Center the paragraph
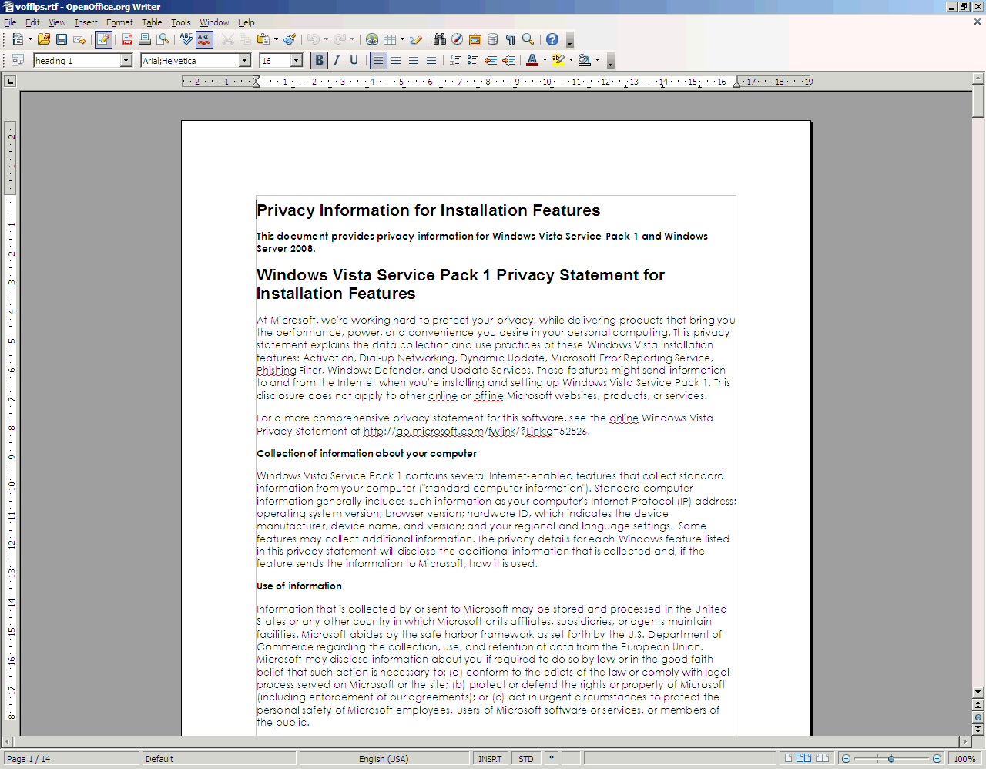986x769 pixels. tap(396, 60)
